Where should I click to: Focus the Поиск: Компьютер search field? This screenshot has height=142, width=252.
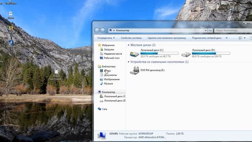point(233,30)
